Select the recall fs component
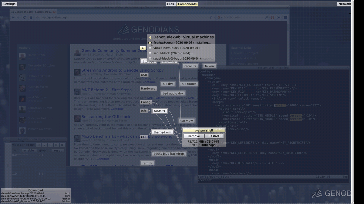The width and height of the screenshot is (364, 204). 190,66
